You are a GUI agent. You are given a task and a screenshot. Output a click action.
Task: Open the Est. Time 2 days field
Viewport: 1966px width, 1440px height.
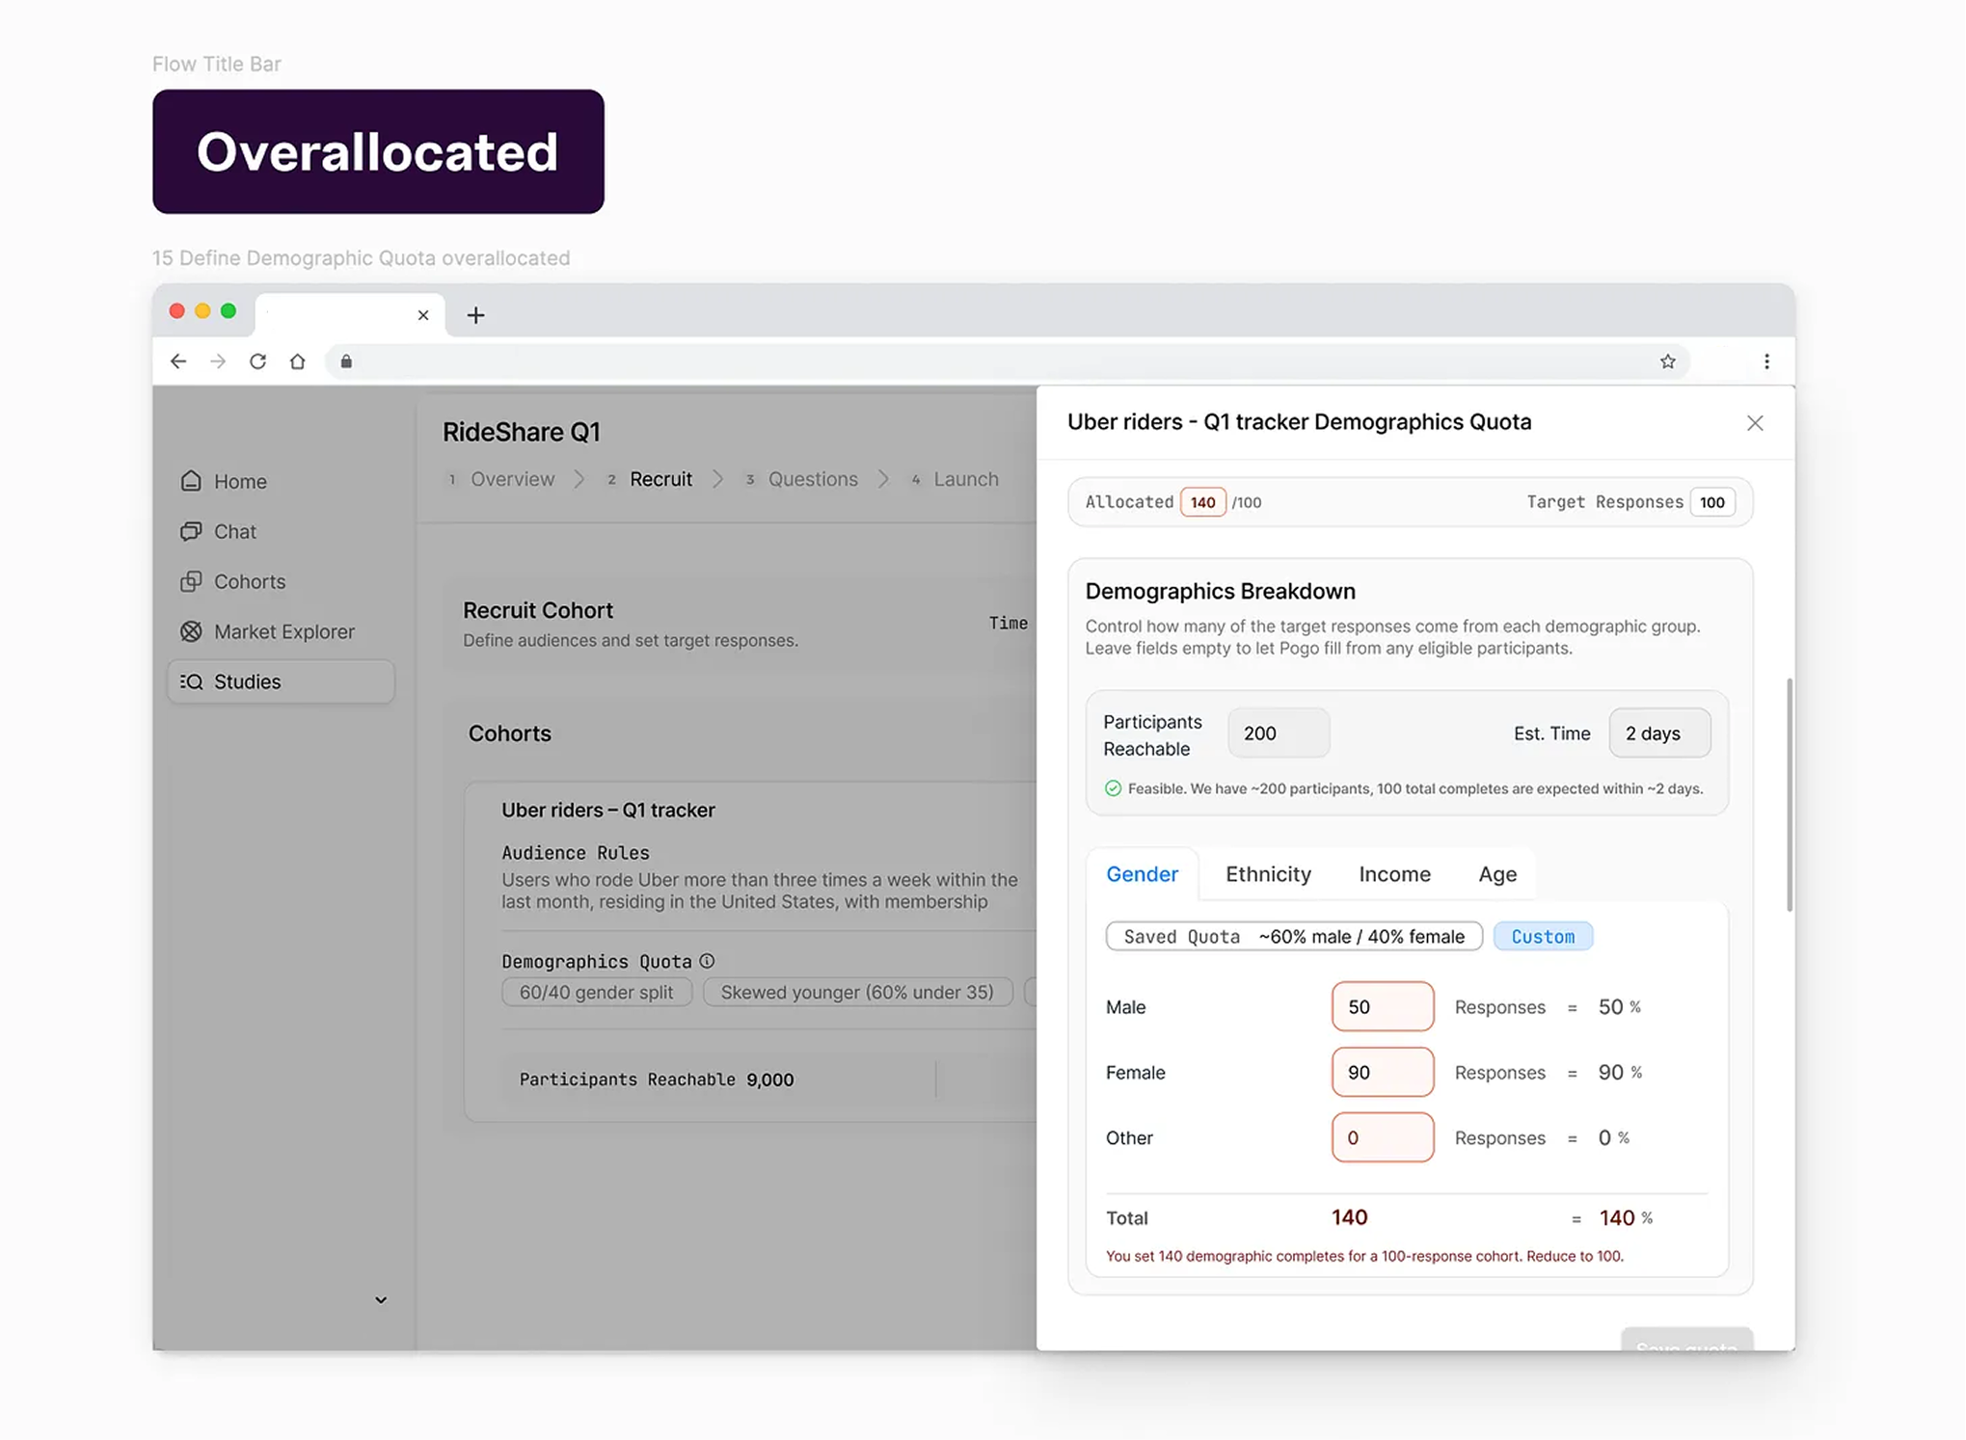(1658, 733)
